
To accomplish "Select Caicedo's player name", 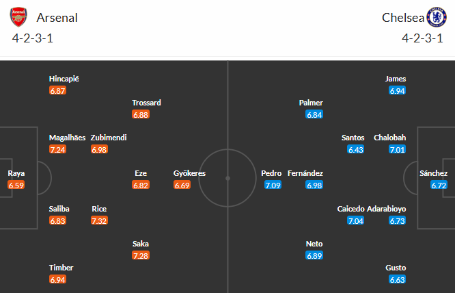I will click(351, 209).
